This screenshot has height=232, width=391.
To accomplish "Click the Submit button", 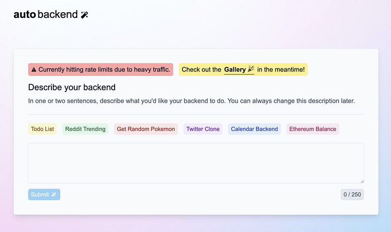I will point(44,195).
